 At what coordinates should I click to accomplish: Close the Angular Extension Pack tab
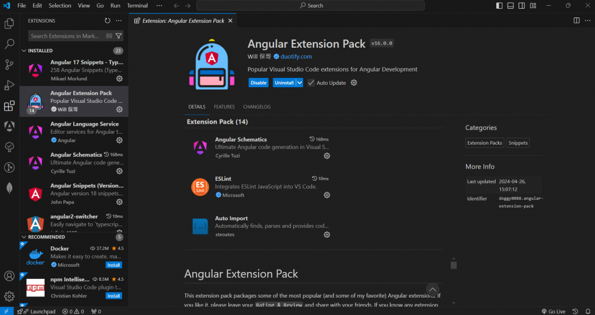tap(230, 21)
